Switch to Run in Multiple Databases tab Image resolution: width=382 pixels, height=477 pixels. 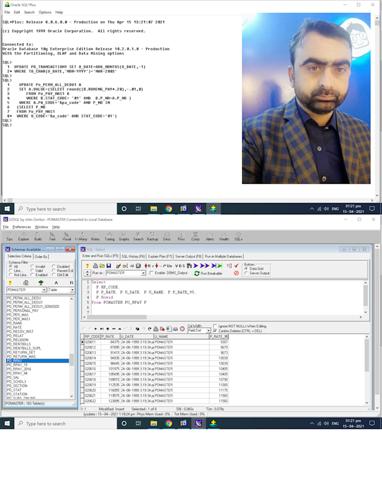[224, 256]
